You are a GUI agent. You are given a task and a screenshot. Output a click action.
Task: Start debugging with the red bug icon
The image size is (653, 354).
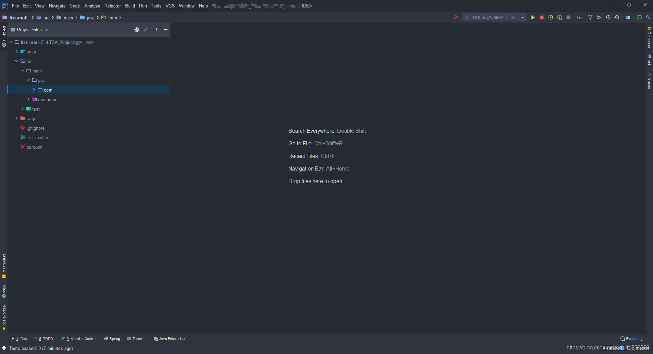tap(542, 17)
